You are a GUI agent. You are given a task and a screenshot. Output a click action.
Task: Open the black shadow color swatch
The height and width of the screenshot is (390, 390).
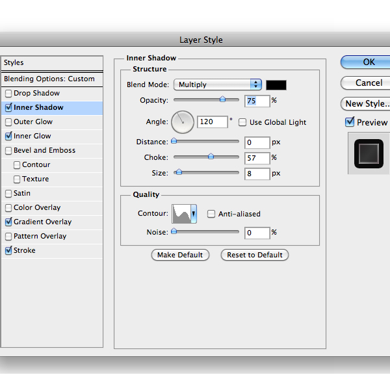point(276,84)
